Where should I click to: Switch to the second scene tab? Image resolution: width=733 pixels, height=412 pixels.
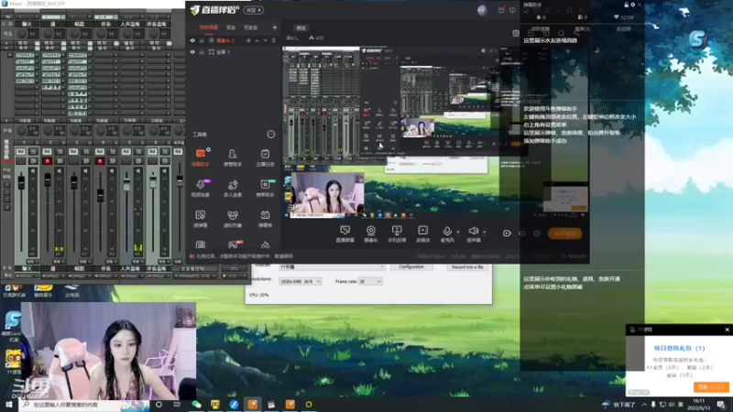point(231,27)
